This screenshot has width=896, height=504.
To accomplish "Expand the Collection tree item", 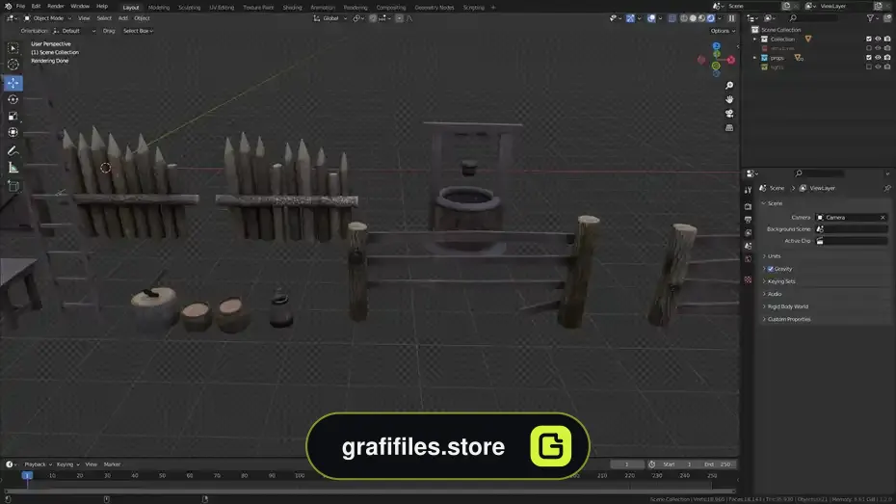I will tap(755, 40).
